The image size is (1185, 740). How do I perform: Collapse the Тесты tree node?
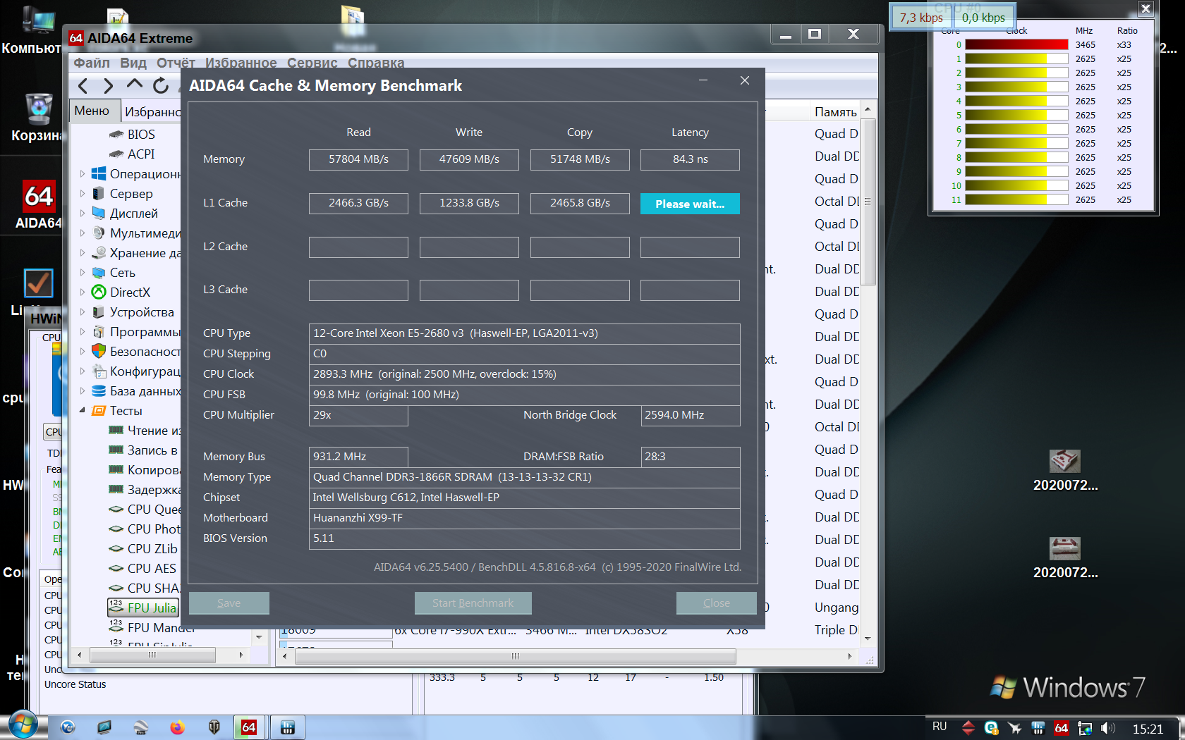[83, 410]
